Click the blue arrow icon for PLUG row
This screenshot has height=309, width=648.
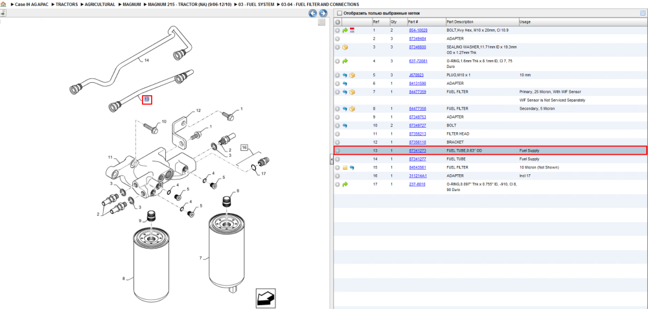point(345,75)
